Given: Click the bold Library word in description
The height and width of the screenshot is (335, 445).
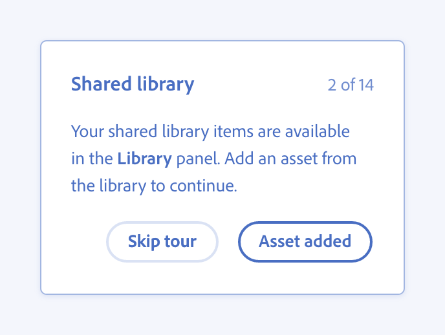Looking at the screenshot, I should pos(144,159).
